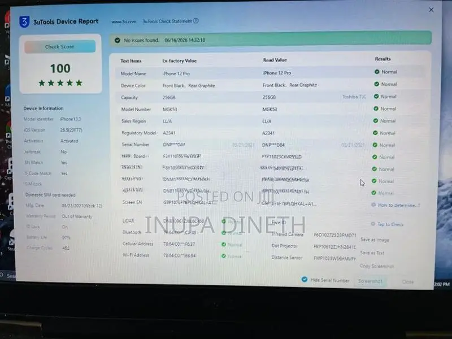This screenshot has width=452, height=339.
Task: Click the green check icon beside LiDAR
Action: [224, 221]
